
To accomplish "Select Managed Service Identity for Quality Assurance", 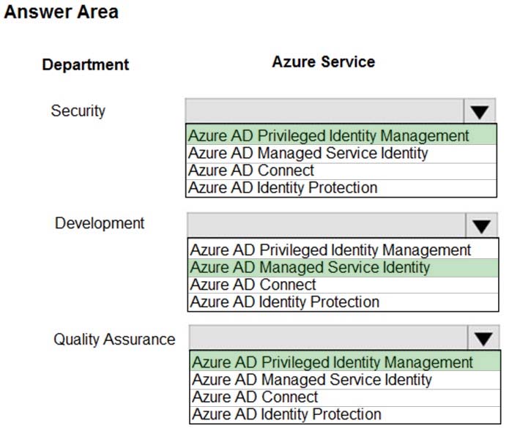I will (345, 380).
